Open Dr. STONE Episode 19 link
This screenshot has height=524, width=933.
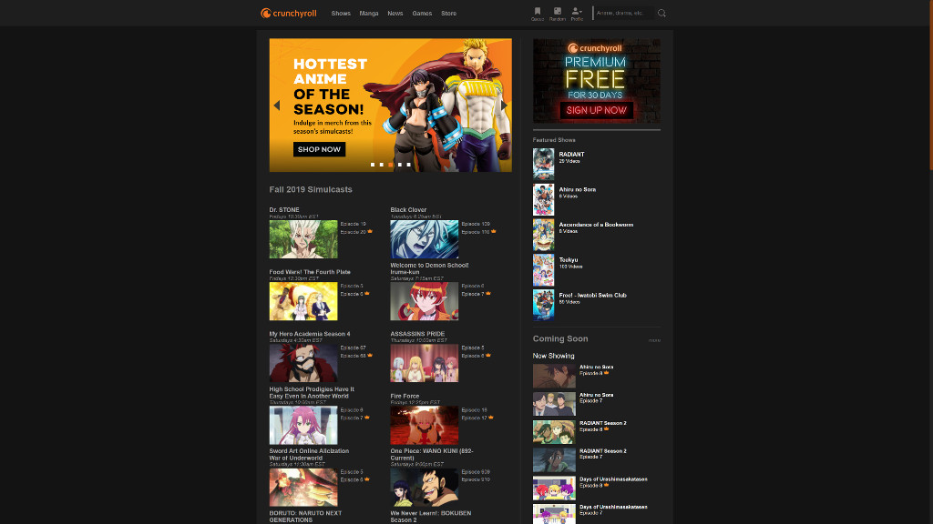(x=353, y=224)
